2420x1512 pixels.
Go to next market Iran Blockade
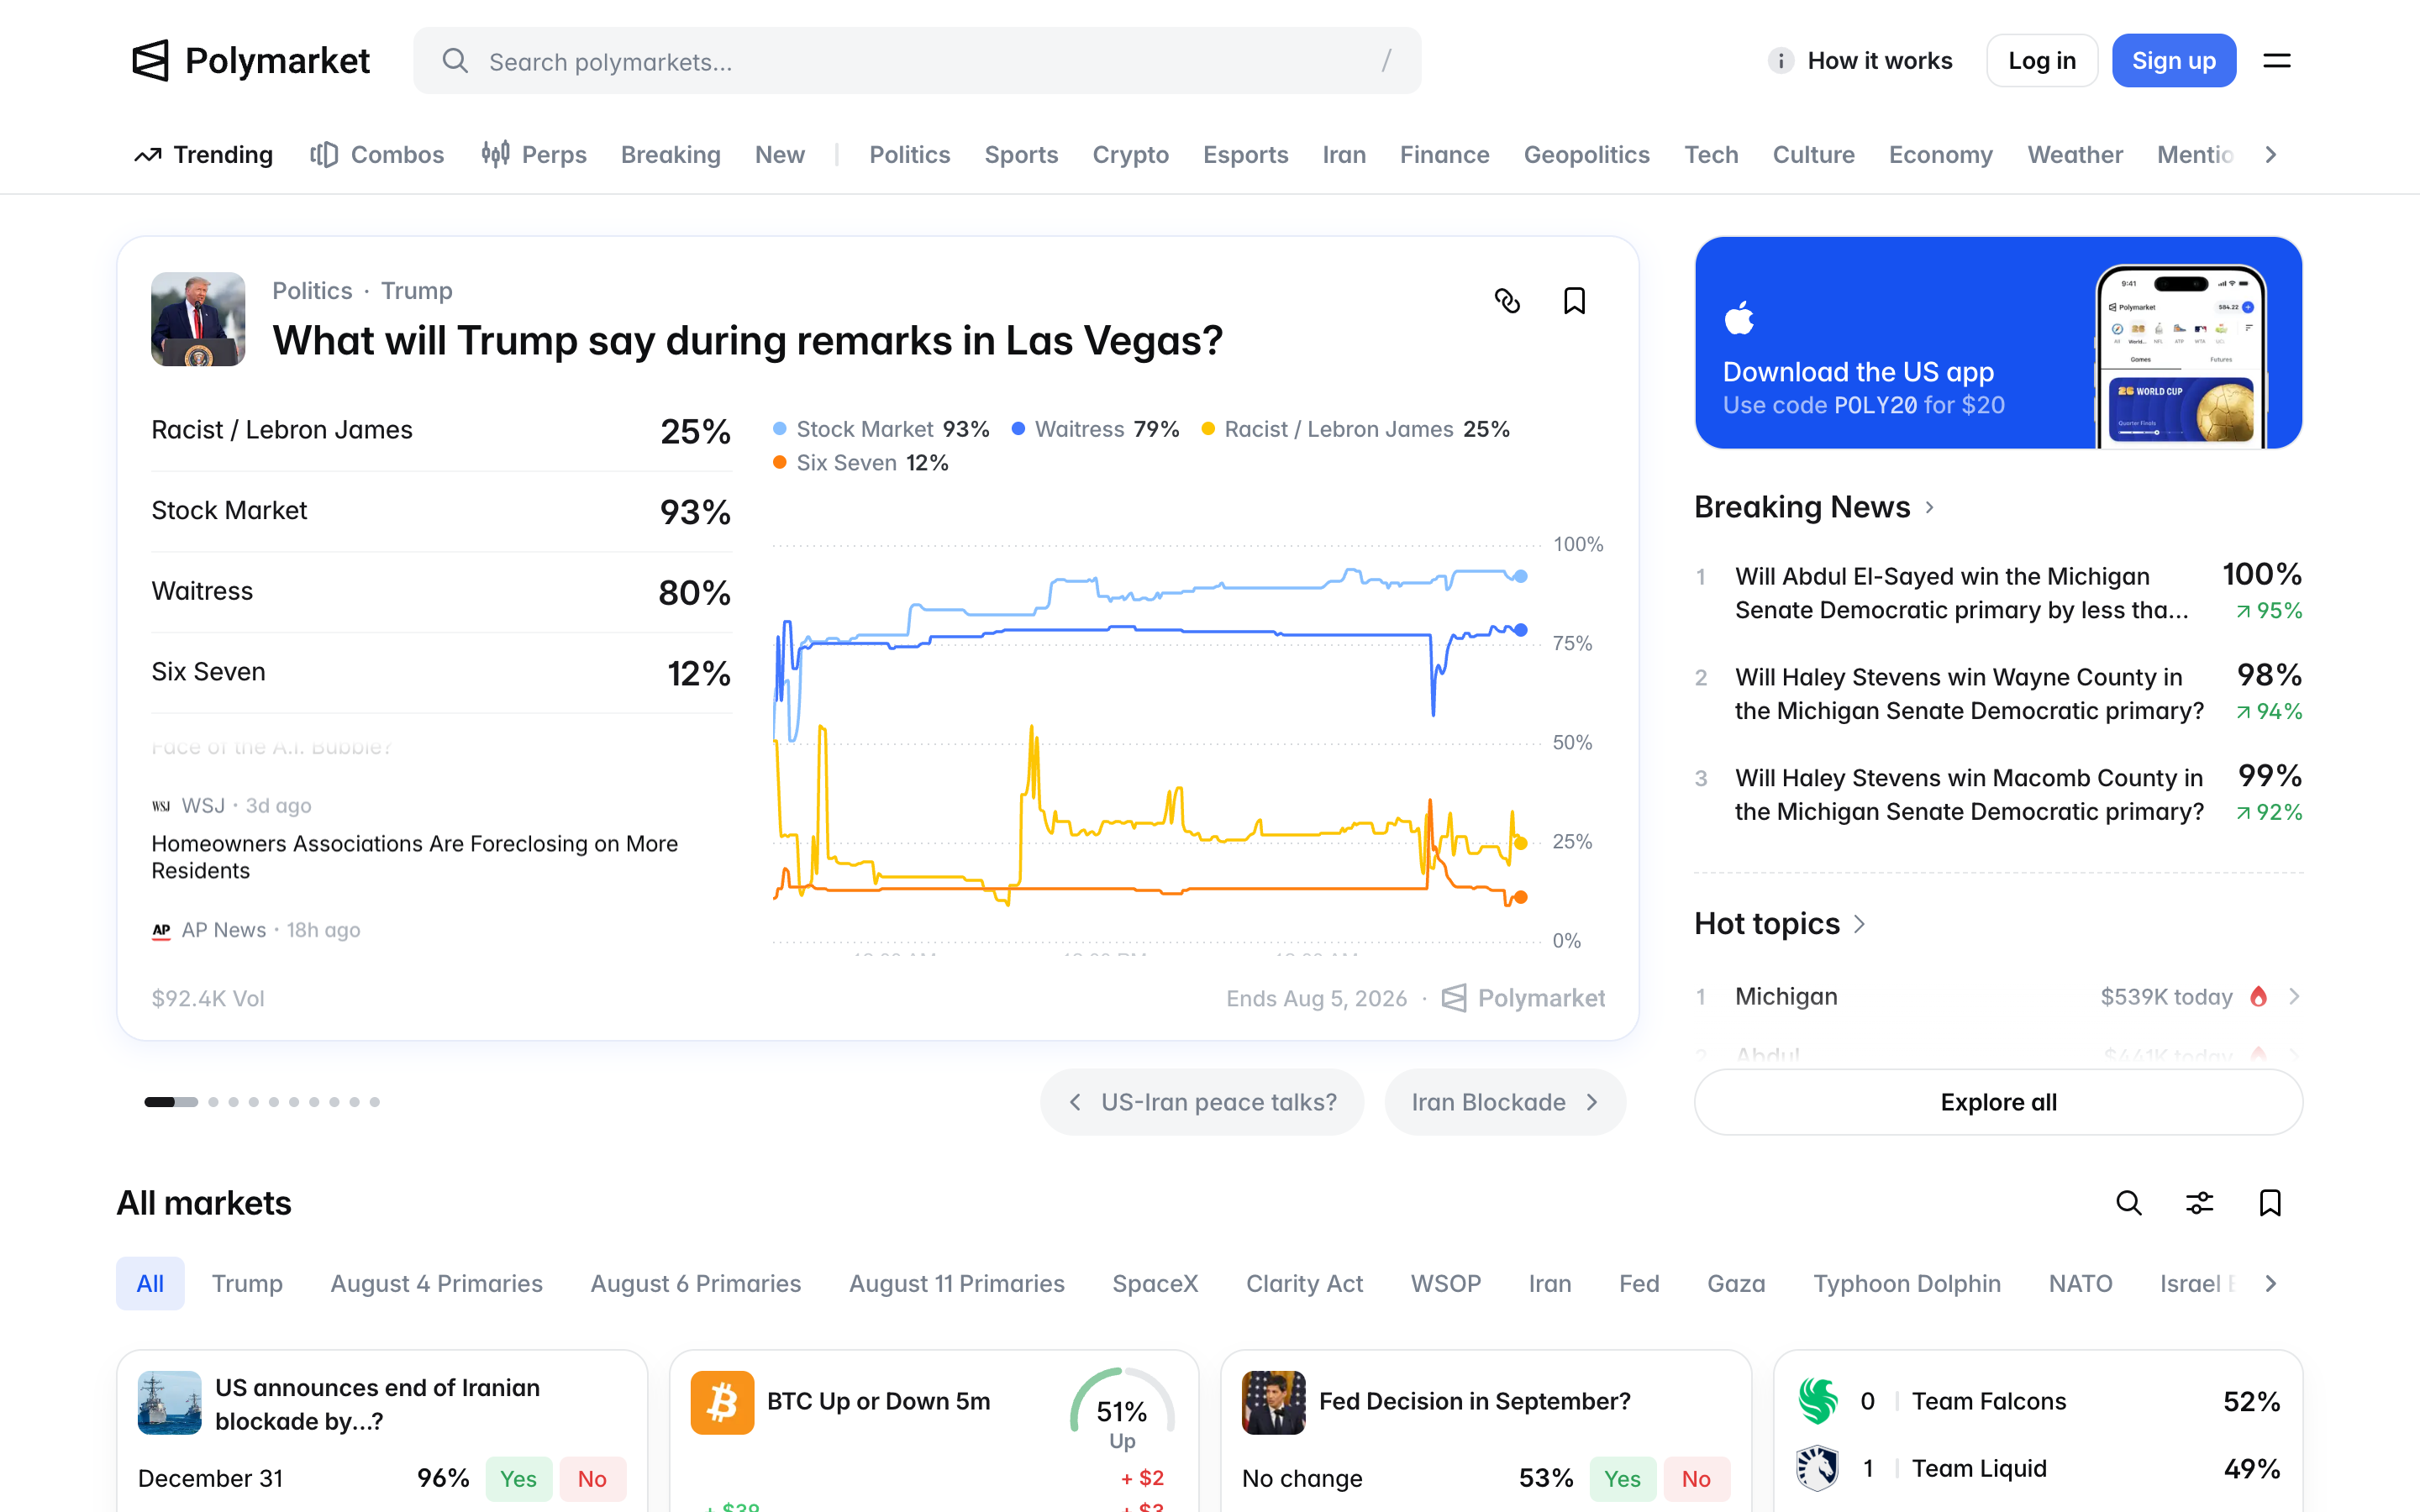(x=1505, y=1102)
